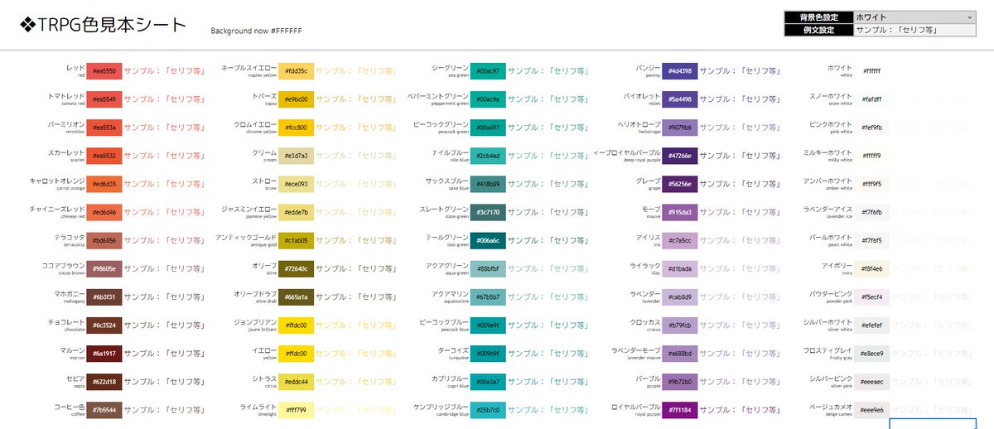Select the 背景色設定 label cell
This screenshot has width=994, height=429.
tap(818, 17)
